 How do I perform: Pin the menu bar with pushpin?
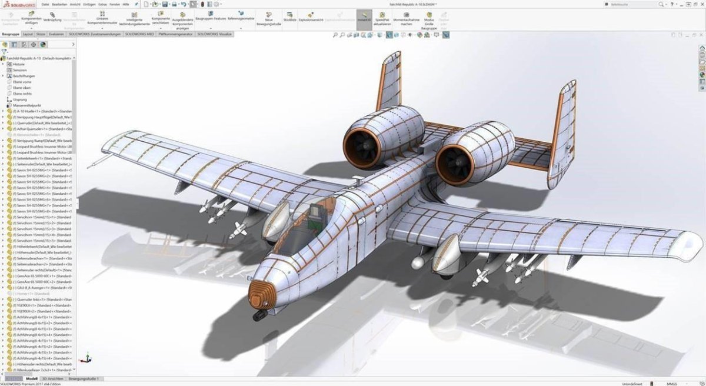pyautogui.click(x=136, y=4)
